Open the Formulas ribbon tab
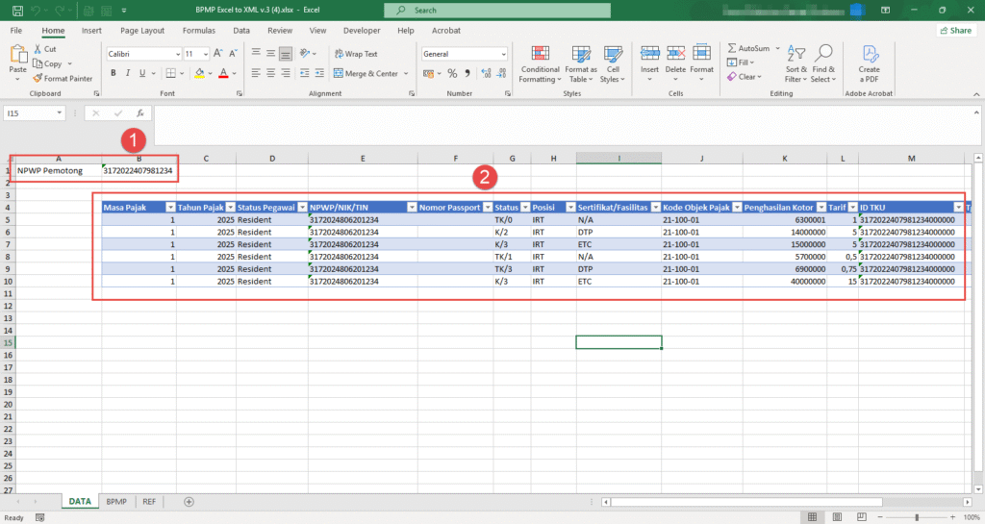 [x=198, y=30]
